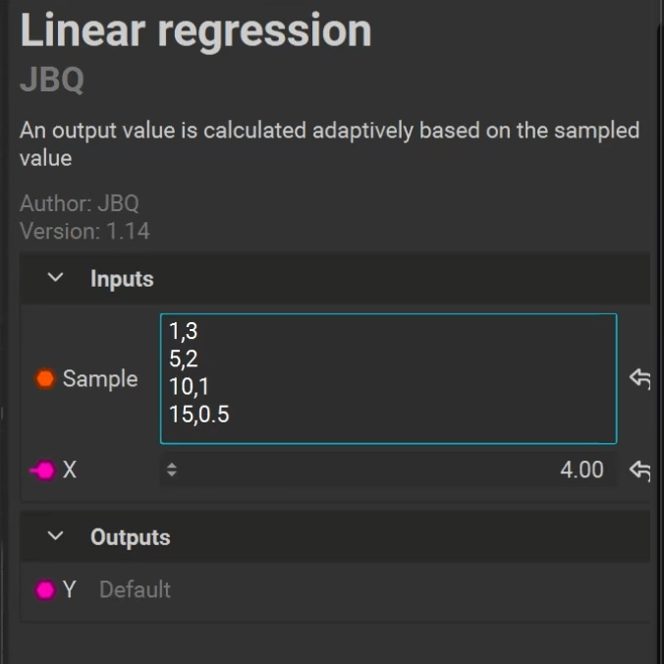Click the orange Sample input pin
The height and width of the screenshot is (664, 664).
[x=45, y=379]
